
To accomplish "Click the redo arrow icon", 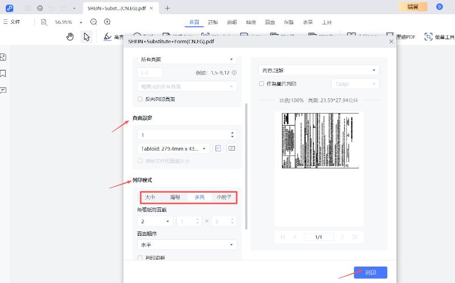I will tap(63, 8).
